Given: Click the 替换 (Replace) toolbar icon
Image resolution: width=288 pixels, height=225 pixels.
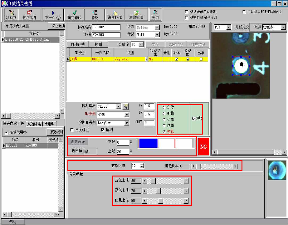Looking at the screenshot, I should [95, 15].
